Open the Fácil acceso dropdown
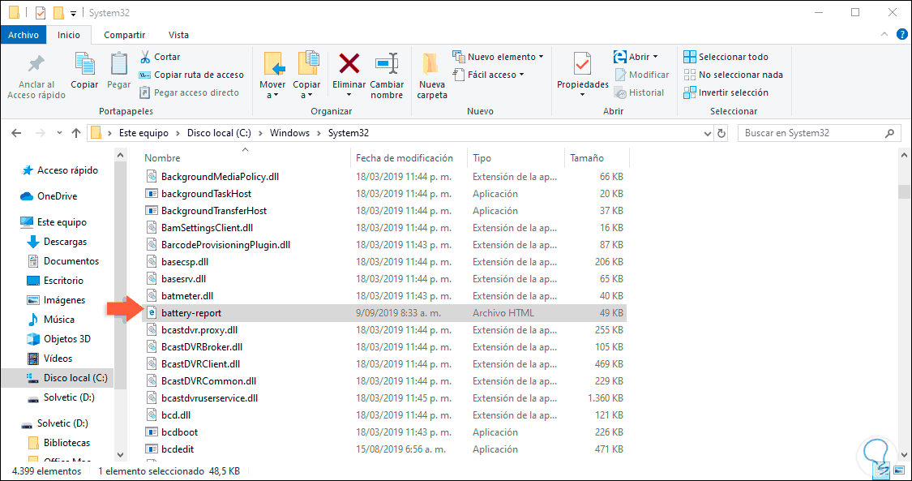Screen dimensions: 912x481 [x=489, y=75]
